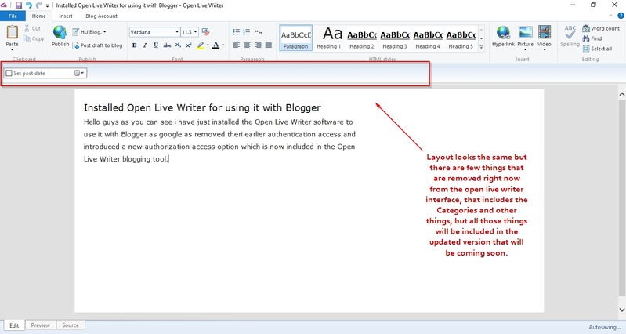Apply the Heading 2 style

point(362,38)
